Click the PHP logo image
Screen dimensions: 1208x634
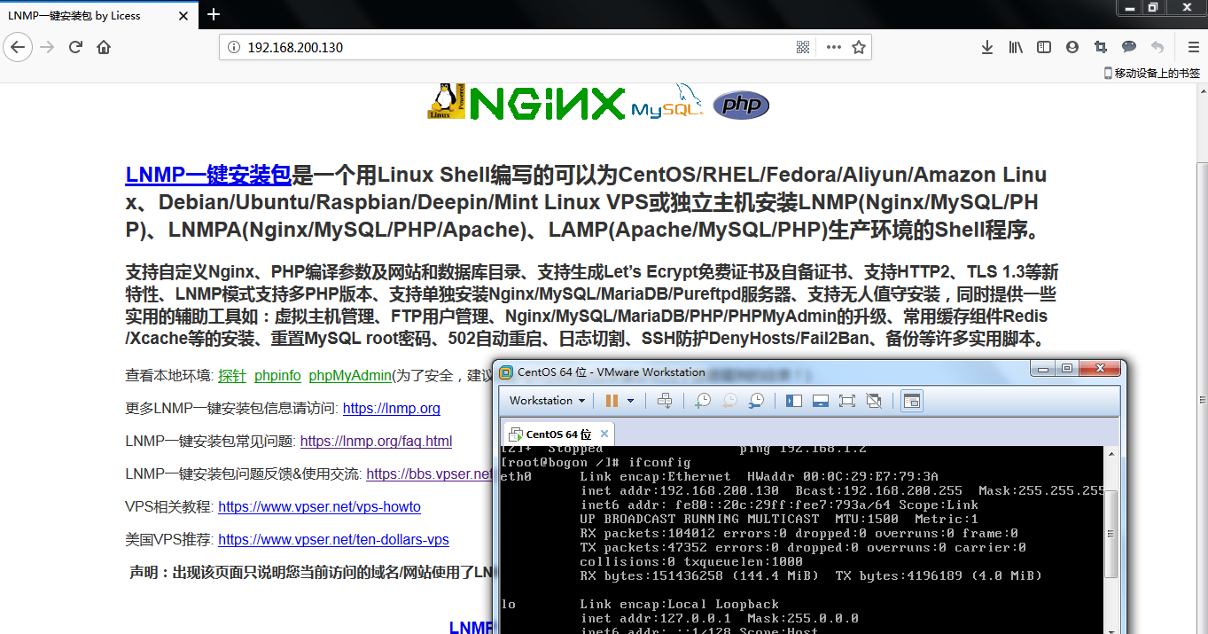tap(741, 106)
